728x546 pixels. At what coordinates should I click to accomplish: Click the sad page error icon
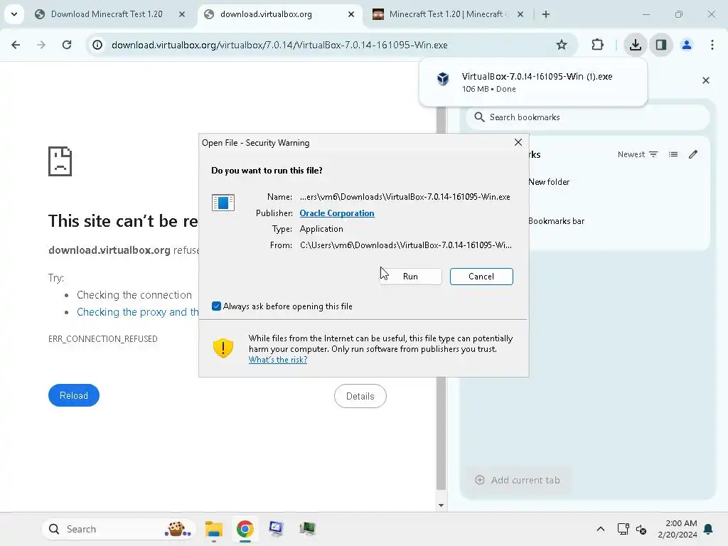coord(60,161)
